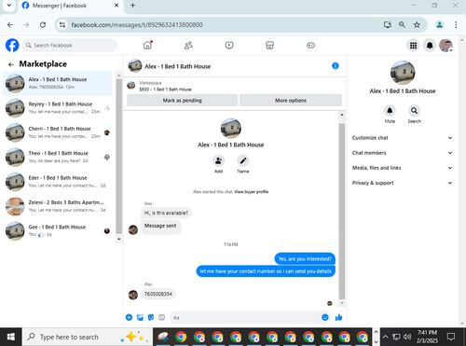This screenshot has width=466, height=346.
Task: Open the emoji picker in message box
Action: (x=325, y=317)
